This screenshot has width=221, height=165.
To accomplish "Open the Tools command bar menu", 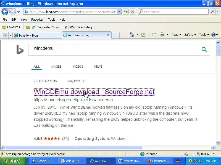I will coord(204,35).
